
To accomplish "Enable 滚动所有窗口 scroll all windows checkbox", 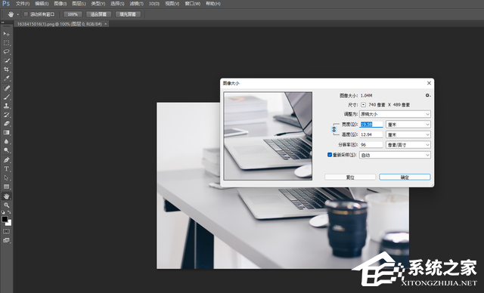I will [26, 14].
